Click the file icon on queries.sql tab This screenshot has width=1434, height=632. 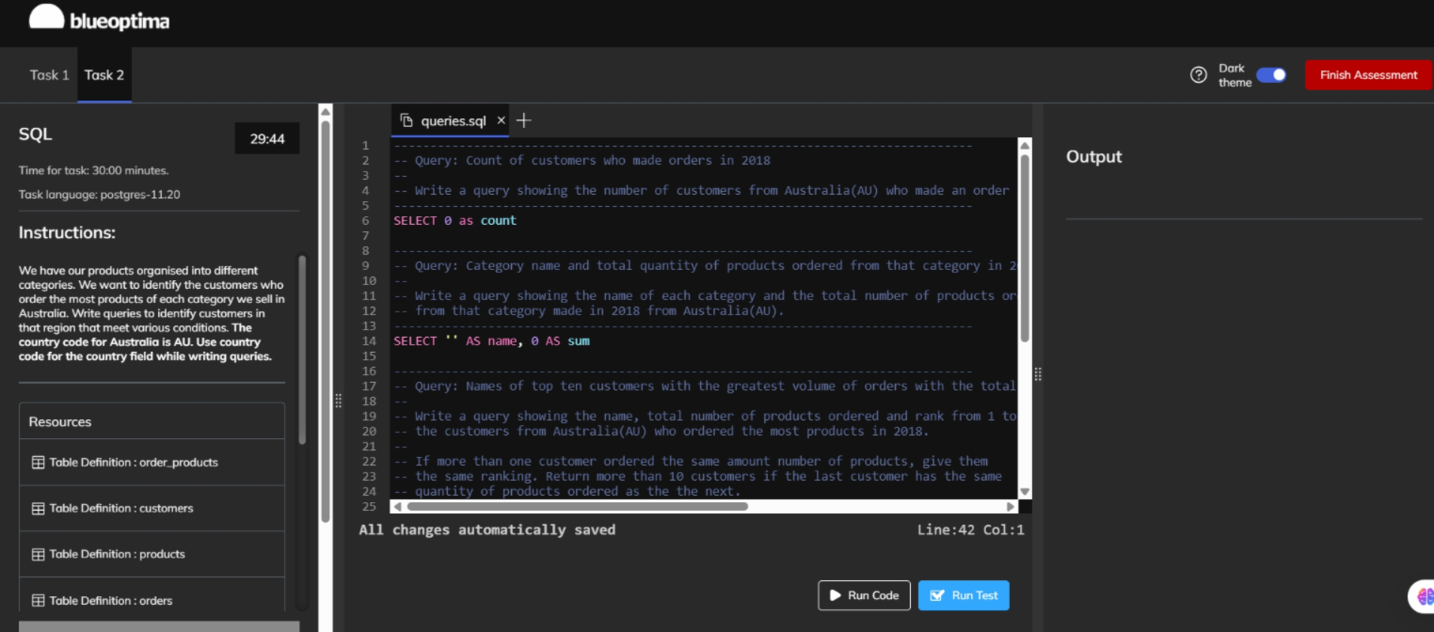(x=406, y=120)
